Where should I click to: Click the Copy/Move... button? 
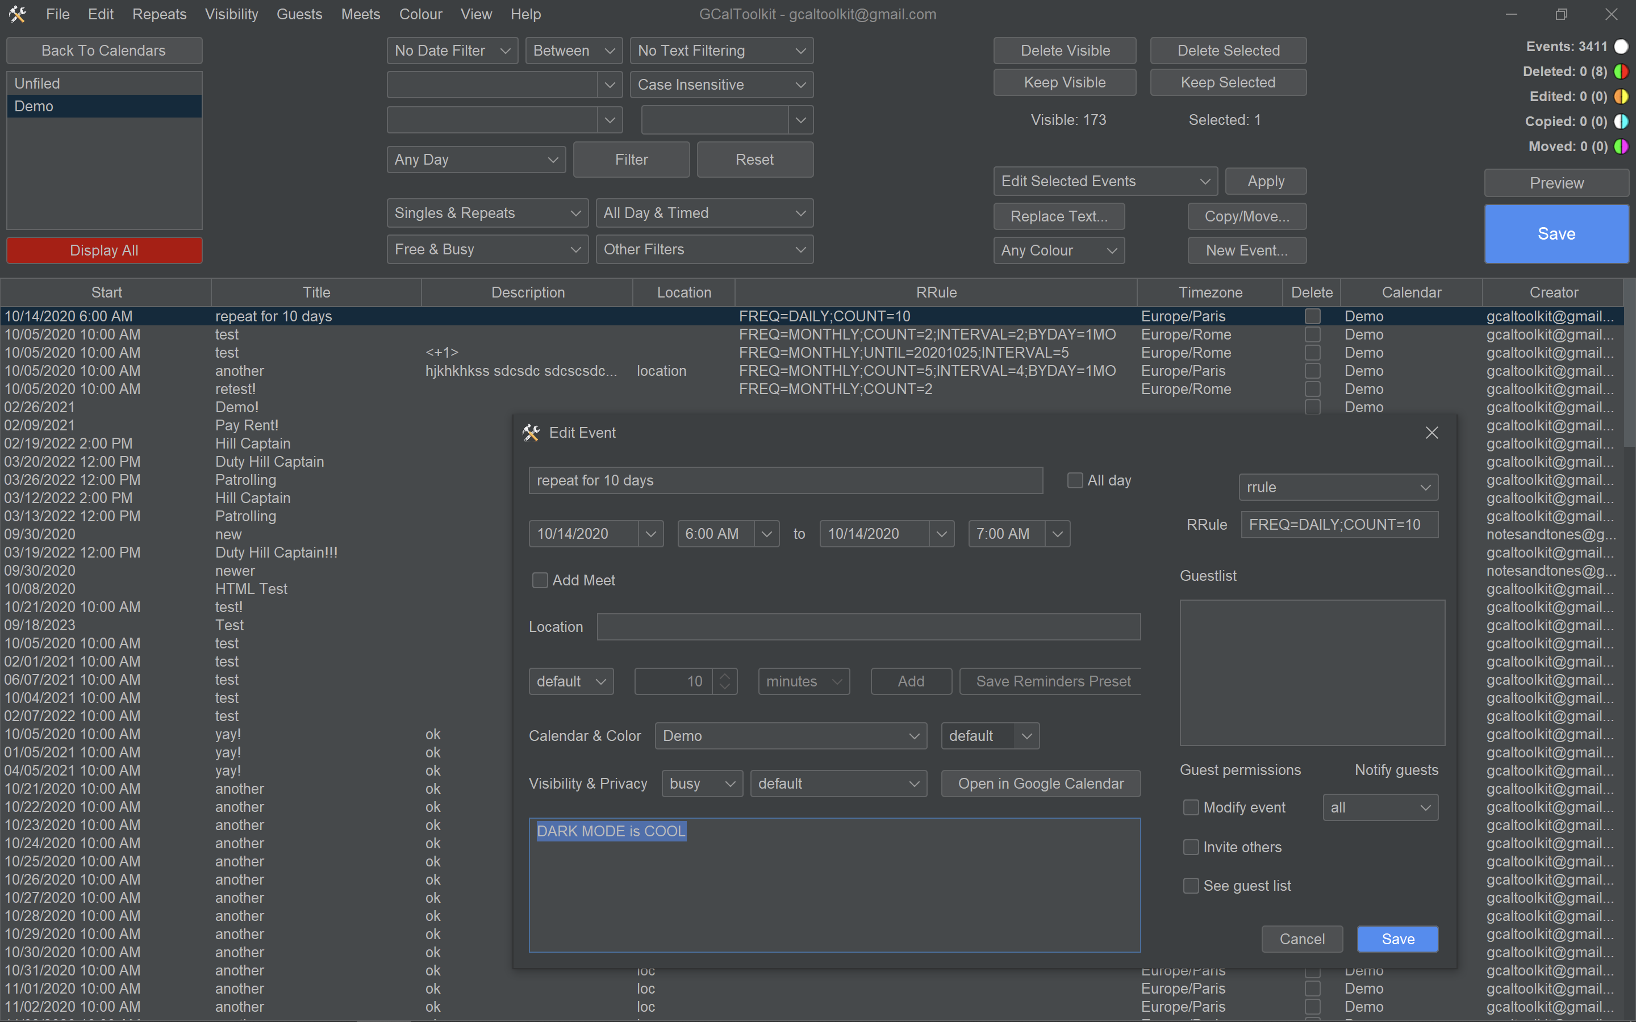[x=1247, y=216]
